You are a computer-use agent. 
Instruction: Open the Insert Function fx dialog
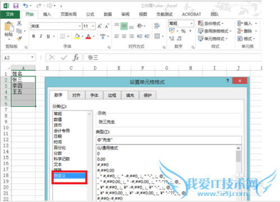[76, 57]
